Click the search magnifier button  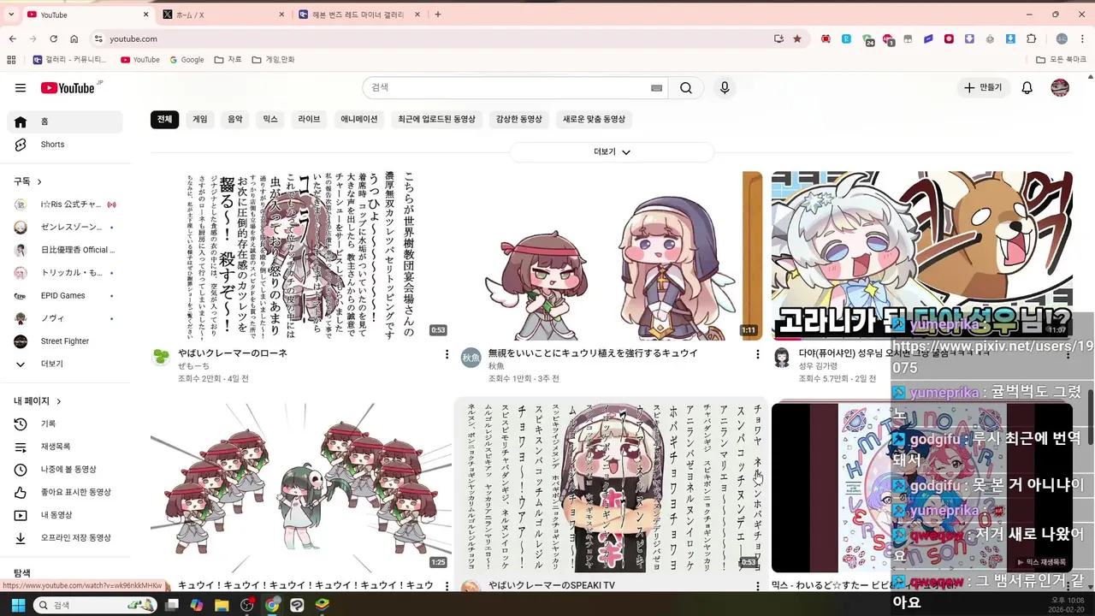[x=686, y=88]
